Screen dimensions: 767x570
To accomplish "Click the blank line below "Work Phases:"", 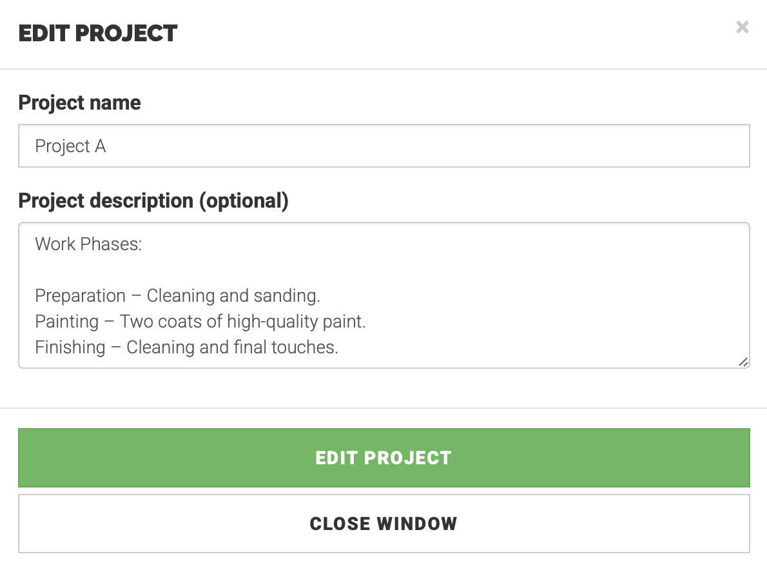I will pos(193,270).
